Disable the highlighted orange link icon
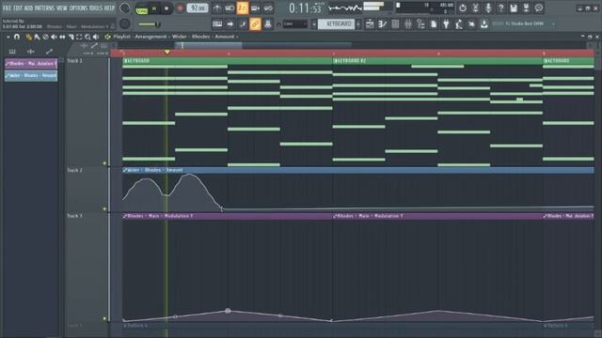The width and height of the screenshot is (602, 338). tap(255, 24)
